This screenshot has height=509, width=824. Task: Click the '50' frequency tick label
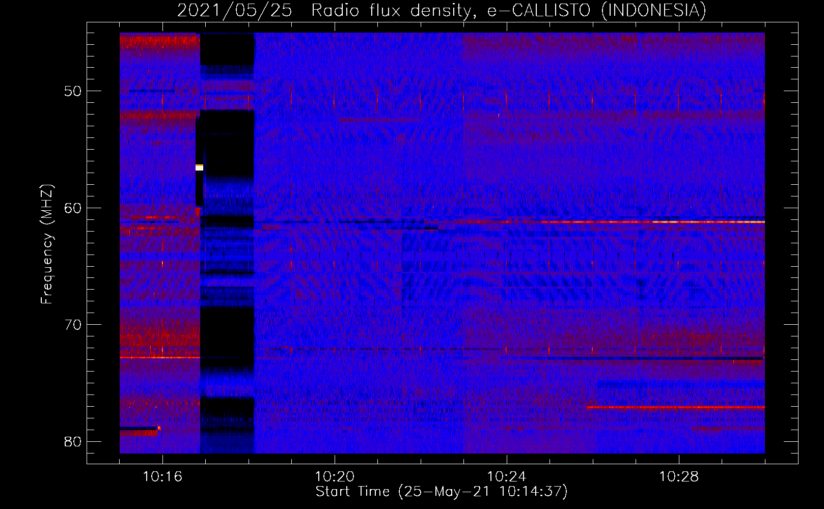coord(73,91)
